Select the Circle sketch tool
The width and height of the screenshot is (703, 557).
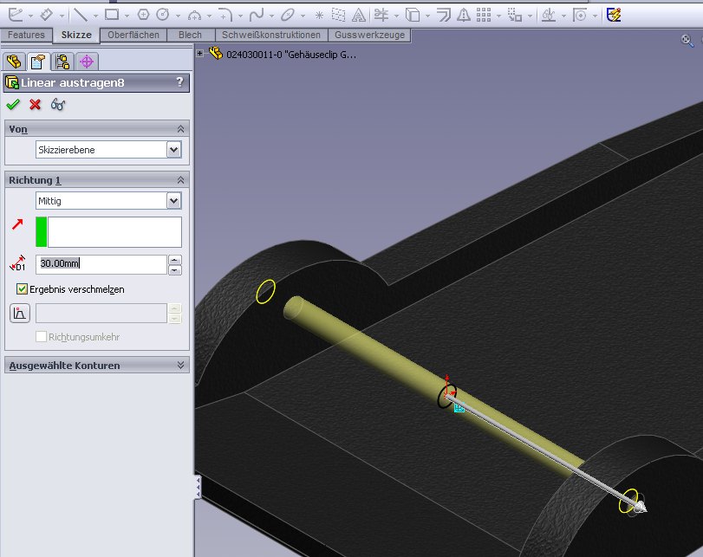pos(163,15)
